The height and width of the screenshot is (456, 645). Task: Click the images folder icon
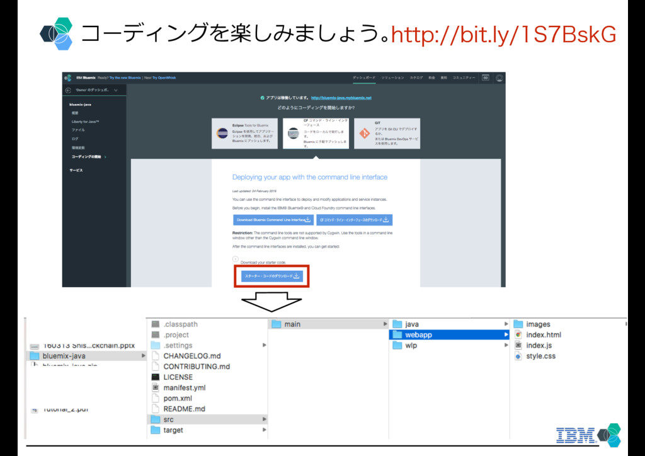[x=518, y=324]
